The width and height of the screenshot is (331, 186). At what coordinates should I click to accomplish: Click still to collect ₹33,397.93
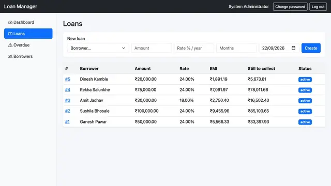259,122
